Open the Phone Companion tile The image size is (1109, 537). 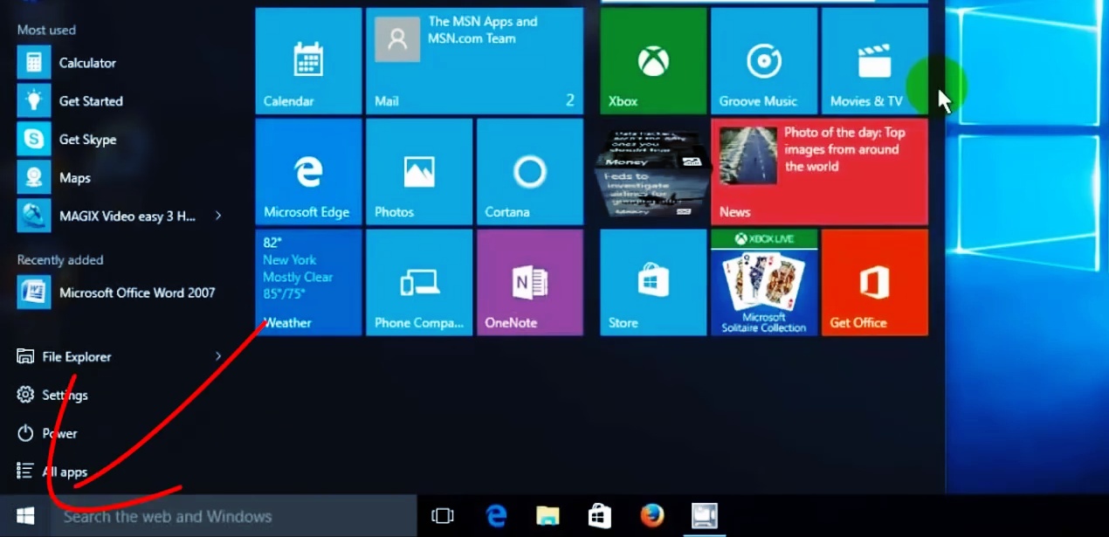pos(419,283)
